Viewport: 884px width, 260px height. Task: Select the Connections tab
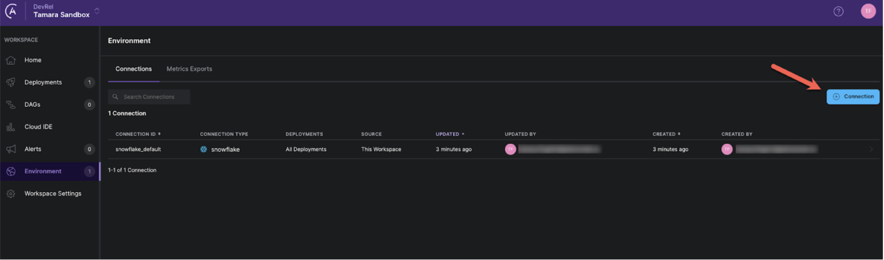tap(134, 69)
